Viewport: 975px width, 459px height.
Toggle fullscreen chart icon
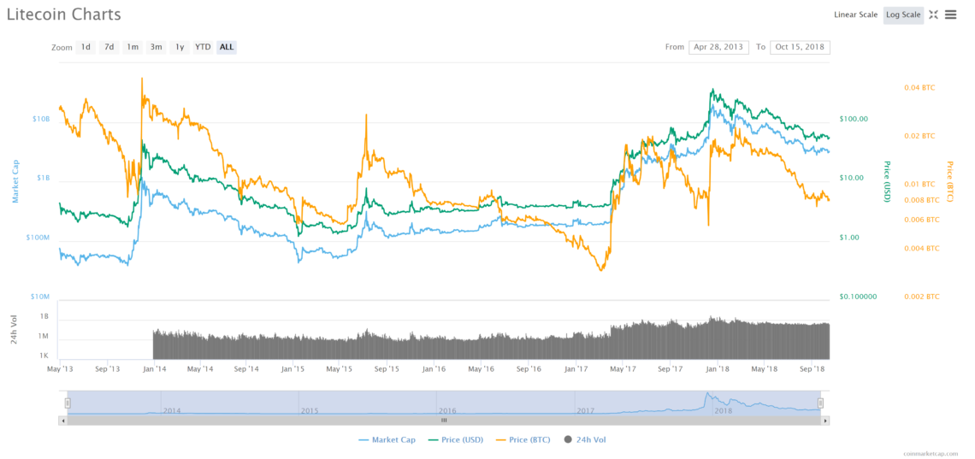coord(933,15)
